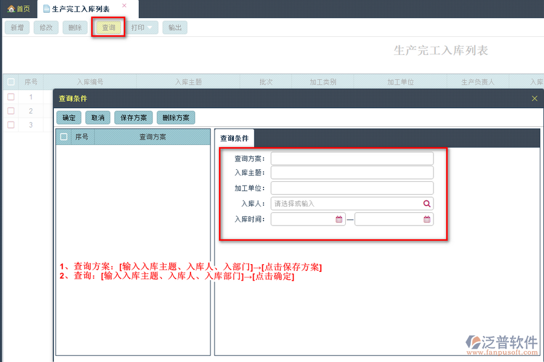544x362 pixels.
Task: Click the 查询方案 column header
Action: click(x=153, y=137)
